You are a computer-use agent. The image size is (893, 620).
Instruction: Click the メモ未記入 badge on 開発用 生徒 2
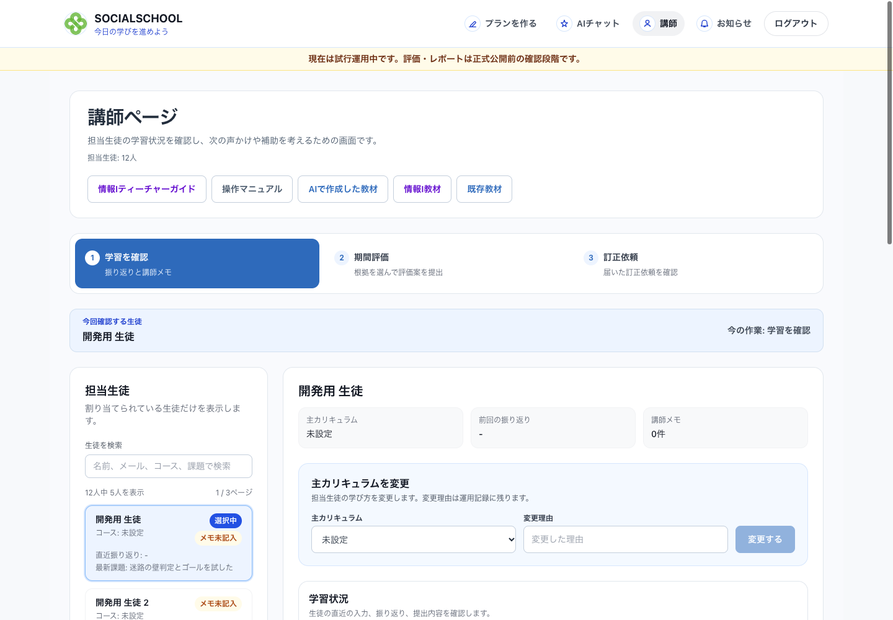click(x=218, y=604)
